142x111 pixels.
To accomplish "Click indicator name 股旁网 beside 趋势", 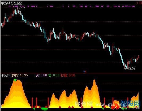I will click(x=5, y=75).
